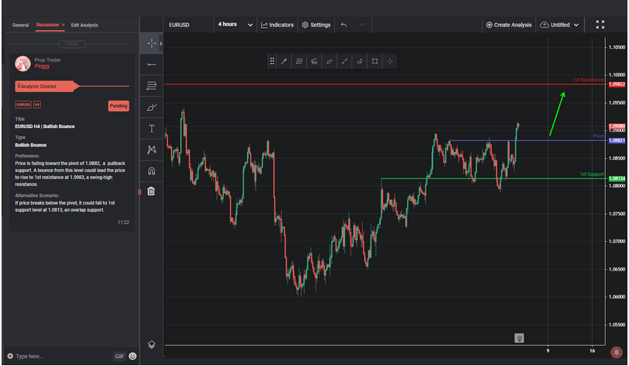Open the Untitled layout dropdown

pyautogui.click(x=559, y=25)
